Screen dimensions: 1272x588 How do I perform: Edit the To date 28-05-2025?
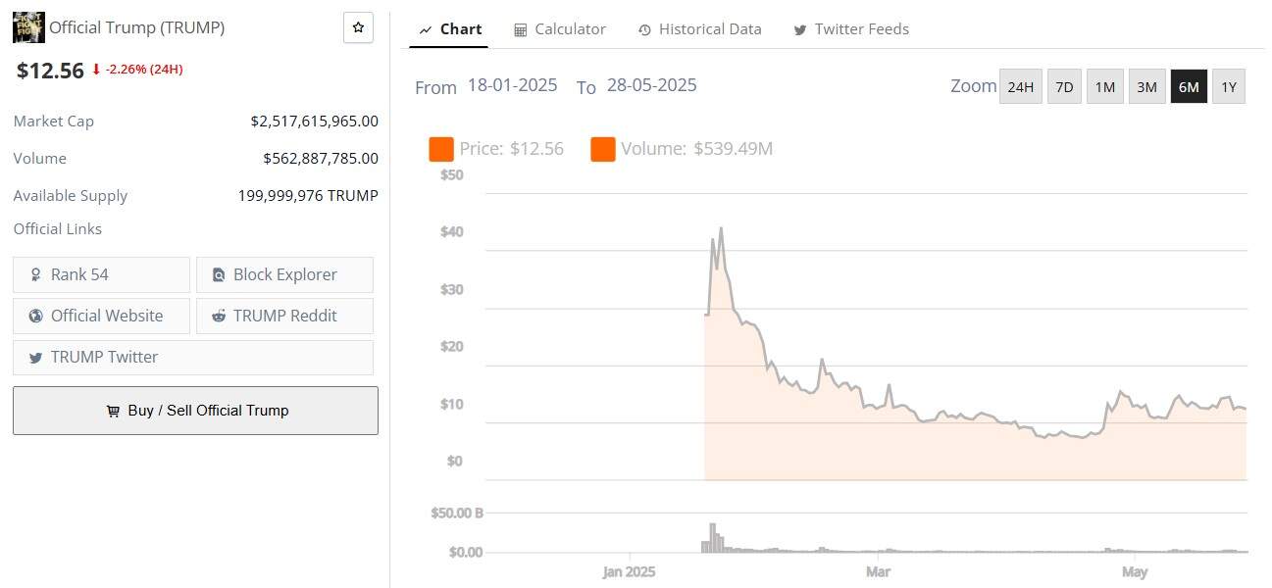coord(651,85)
